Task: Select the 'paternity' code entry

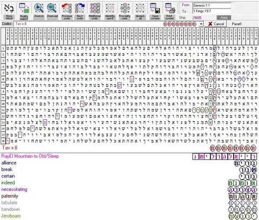Action: click(10, 196)
